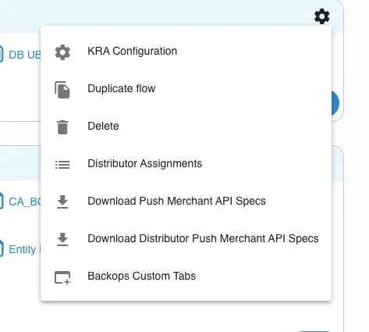Click download icon beside Download Push Merchant API Specs
The image size is (369, 332).
(x=62, y=202)
